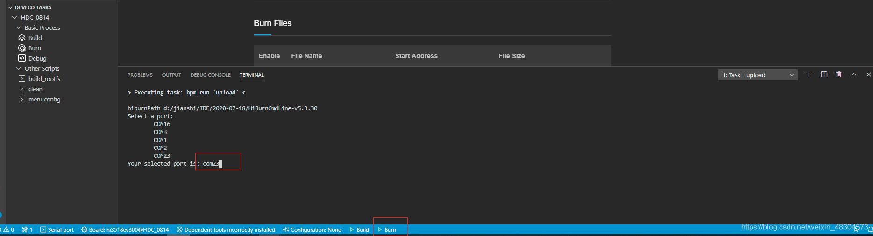The height and width of the screenshot is (236, 873).
Task: Open the '1: Task - upload' terminal dropdown
Action: pyautogui.click(x=758, y=75)
